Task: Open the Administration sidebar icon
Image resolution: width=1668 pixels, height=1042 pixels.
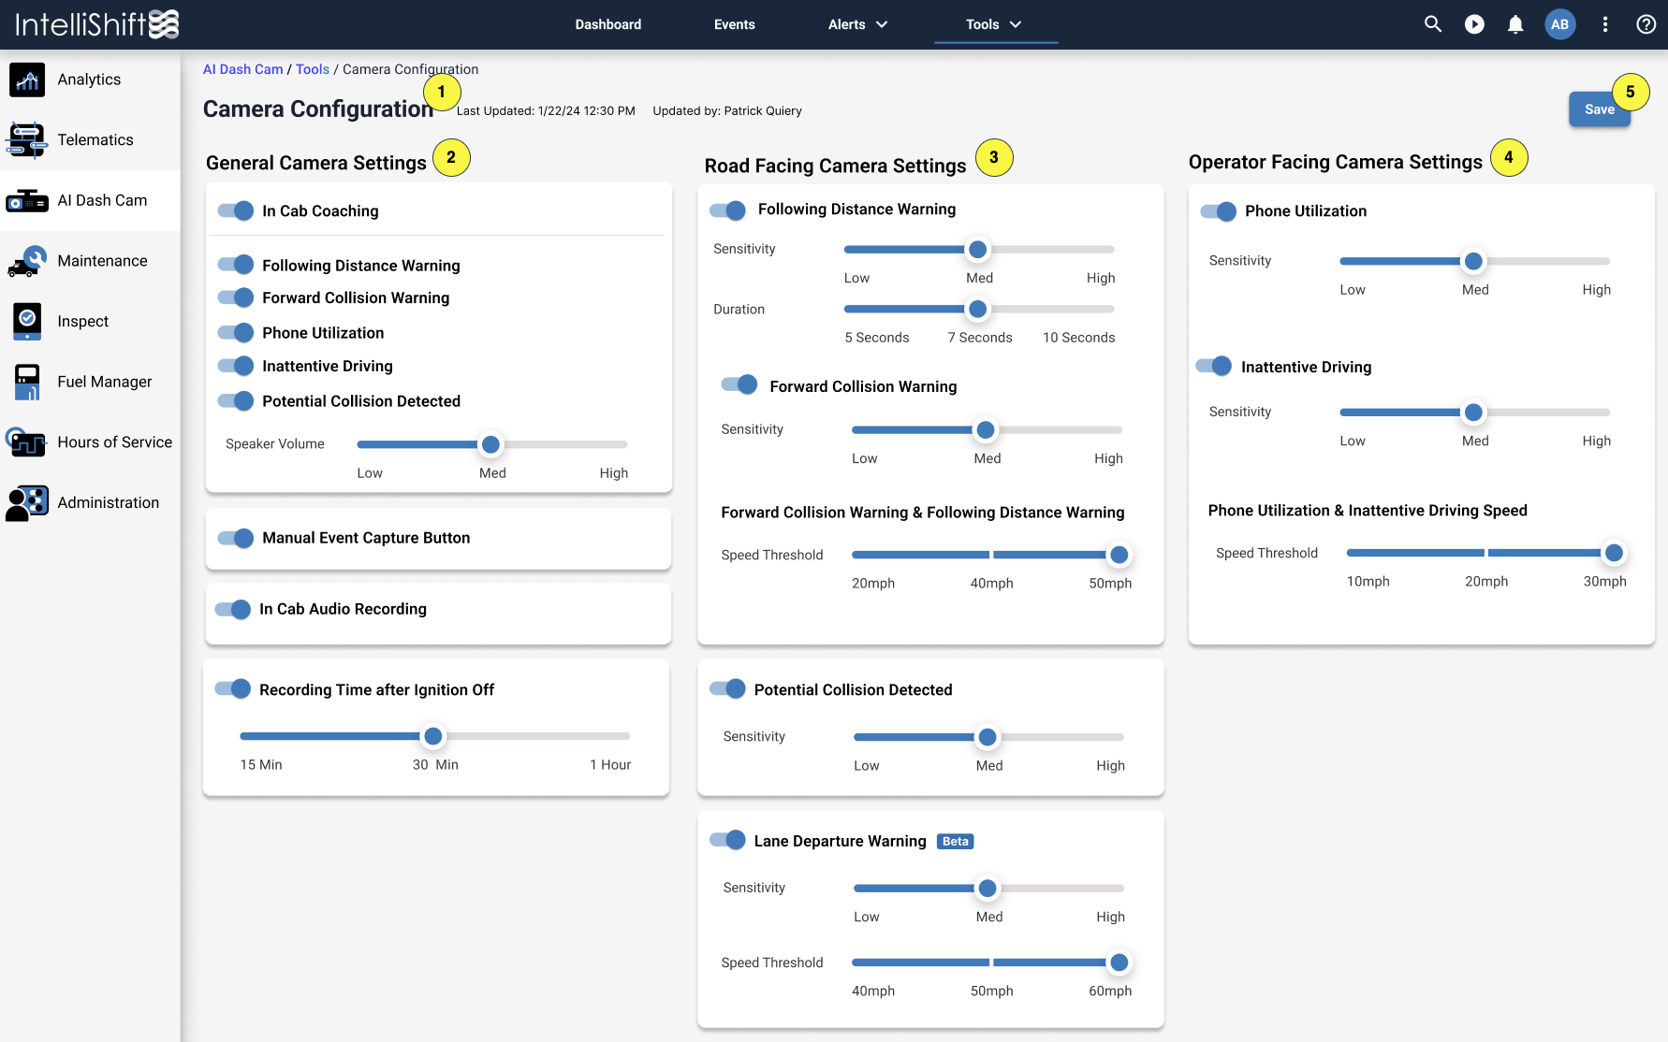Action: pyautogui.click(x=27, y=503)
